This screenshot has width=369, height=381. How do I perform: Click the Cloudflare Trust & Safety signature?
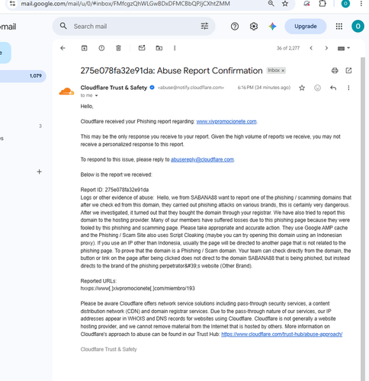point(108,349)
